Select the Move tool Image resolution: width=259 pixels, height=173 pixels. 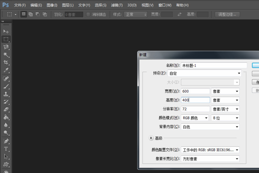click(6, 31)
